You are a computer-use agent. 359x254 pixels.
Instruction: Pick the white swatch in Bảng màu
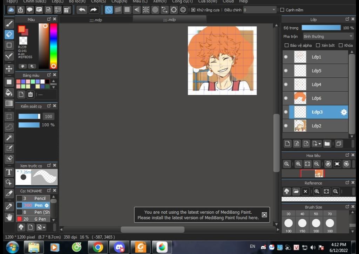point(42,82)
